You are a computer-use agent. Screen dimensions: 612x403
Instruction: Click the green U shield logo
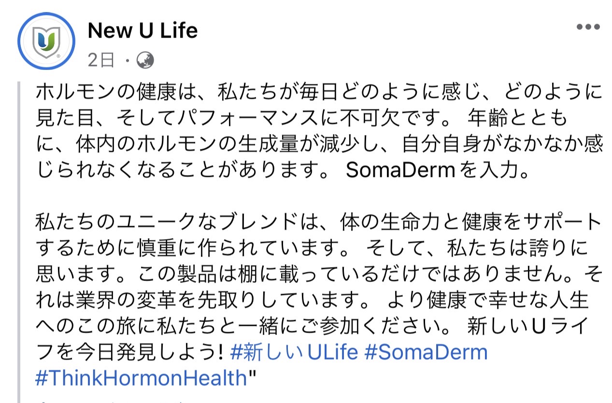(47, 41)
